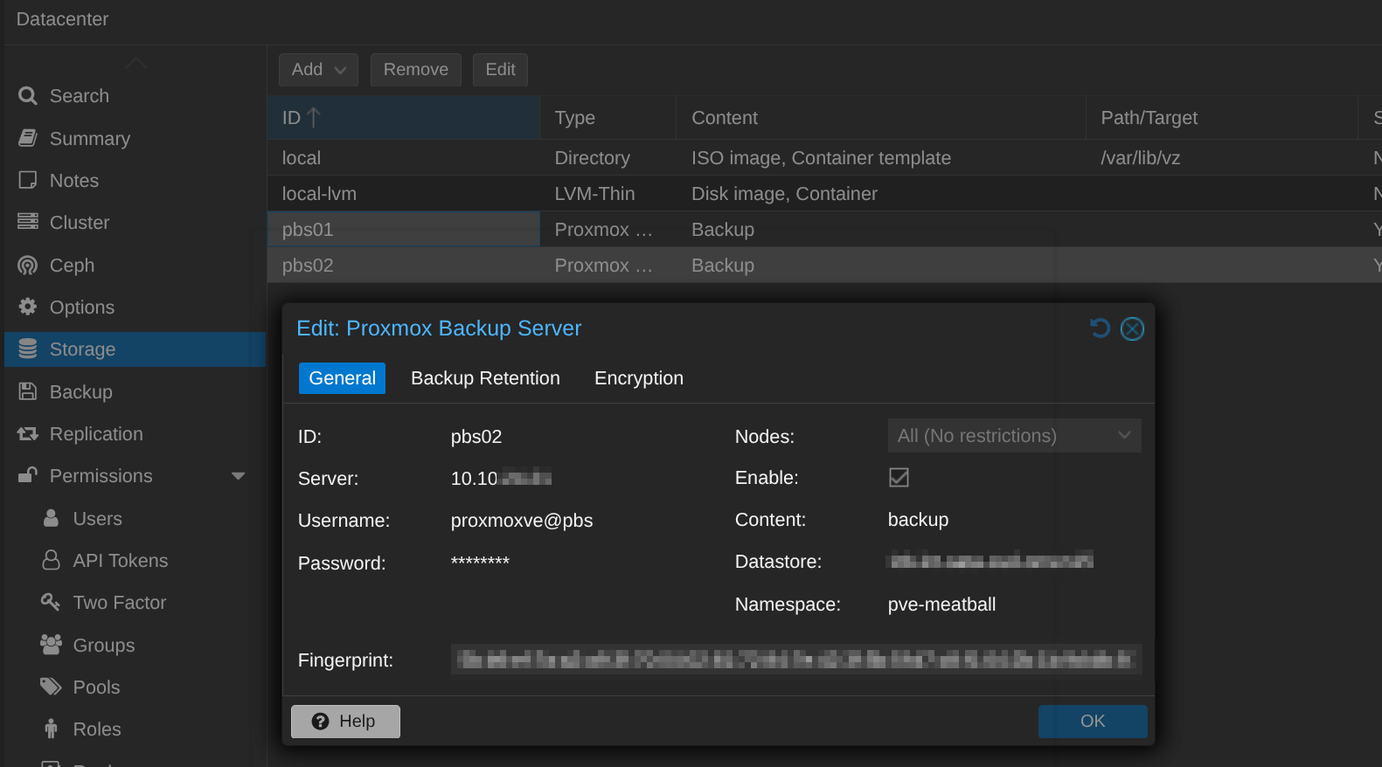
Task: Open Options using the gear icon
Action: [28, 307]
